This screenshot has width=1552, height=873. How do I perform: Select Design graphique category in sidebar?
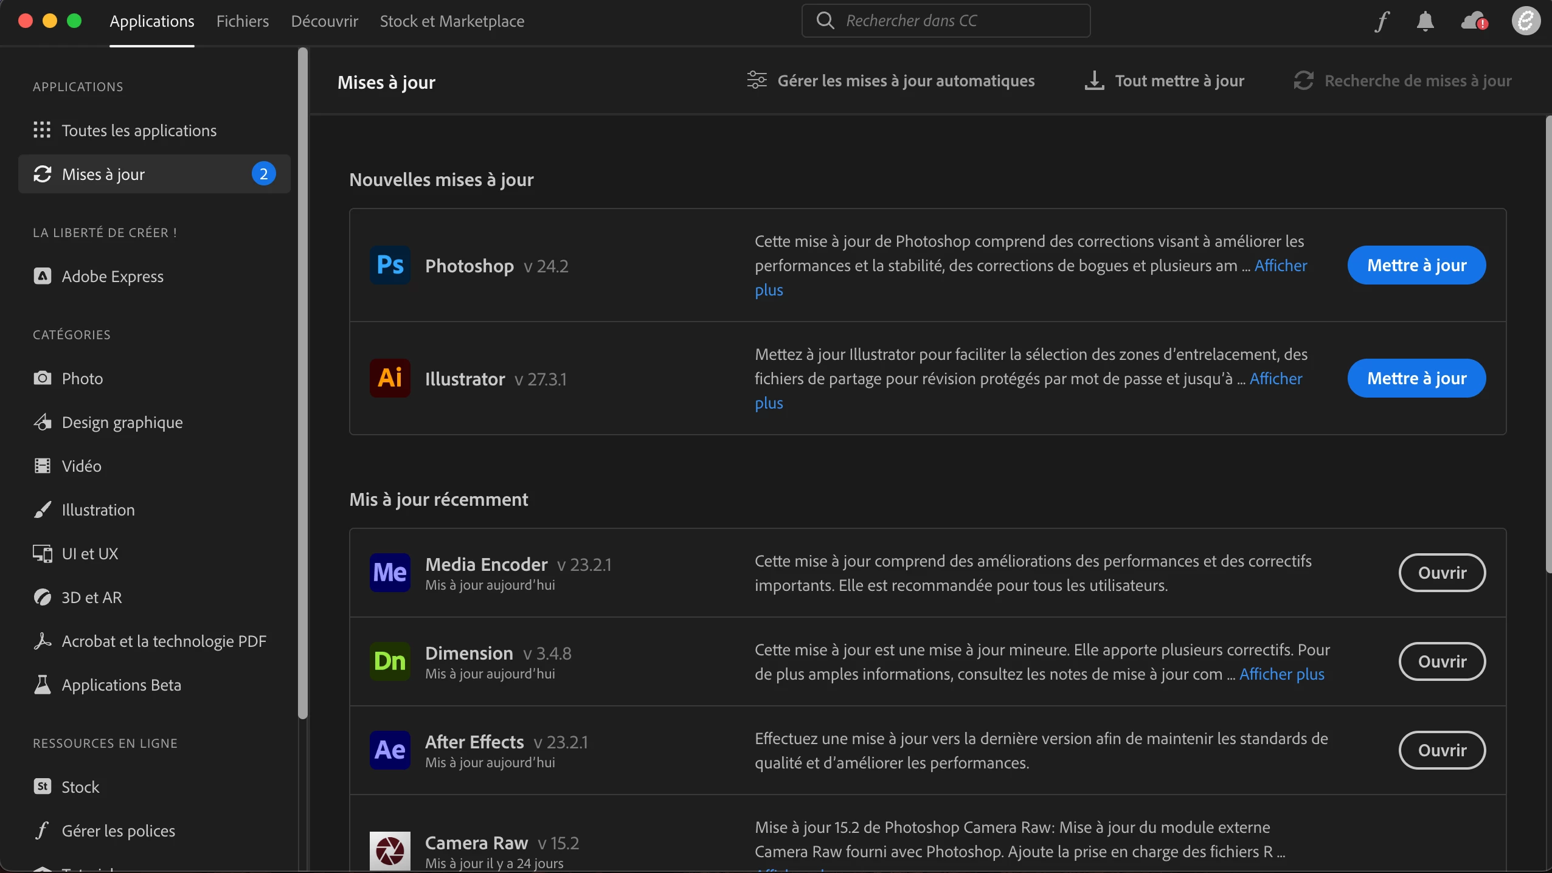(122, 423)
